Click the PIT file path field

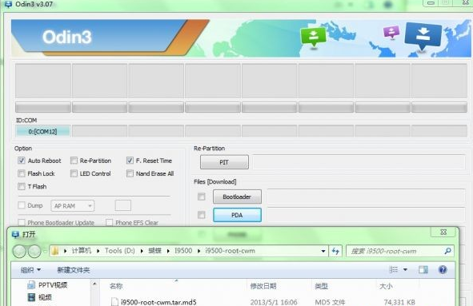point(359,162)
